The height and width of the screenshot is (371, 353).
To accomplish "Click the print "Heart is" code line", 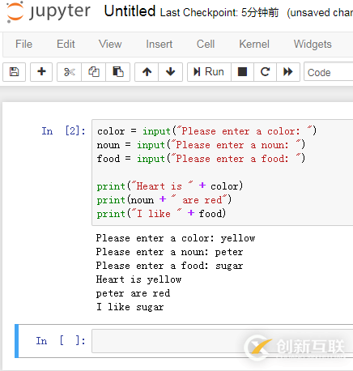I will pos(170,186).
